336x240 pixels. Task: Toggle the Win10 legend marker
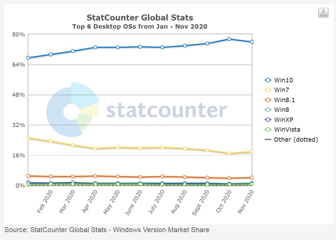pyautogui.click(x=268, y=80)
